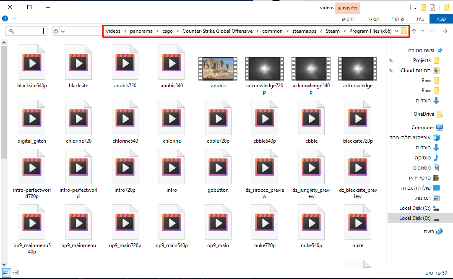The height and width of the screenshot is (279, 453).
Task: Open the חיפוש (Search) ribbon tab
Action: pyautogui.click(x=348, y=19)
